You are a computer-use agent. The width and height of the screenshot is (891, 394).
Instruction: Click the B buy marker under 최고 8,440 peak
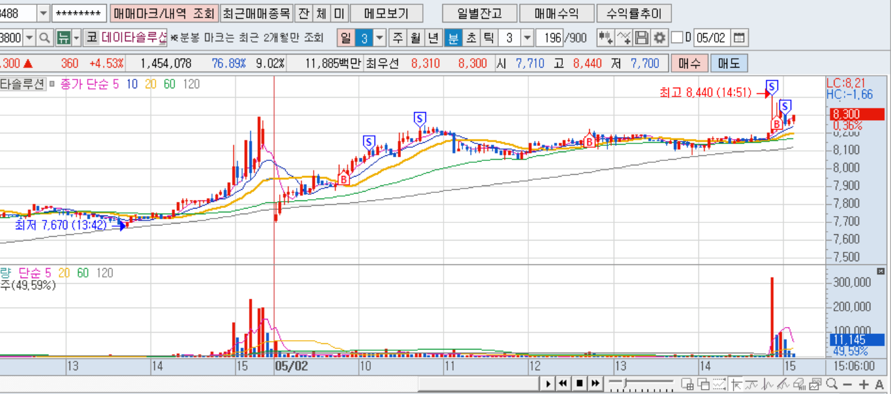click(x=776, y=124)
